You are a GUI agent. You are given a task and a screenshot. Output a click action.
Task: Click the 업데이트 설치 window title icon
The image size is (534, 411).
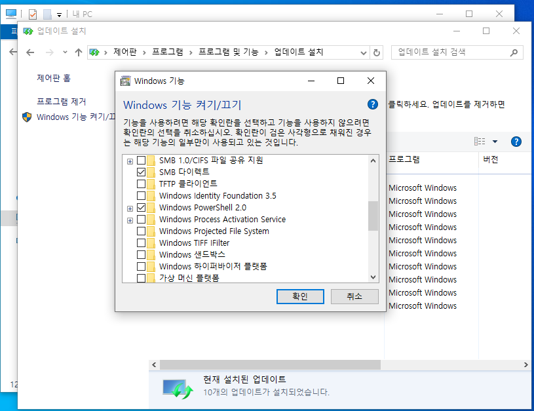(28, 31)
